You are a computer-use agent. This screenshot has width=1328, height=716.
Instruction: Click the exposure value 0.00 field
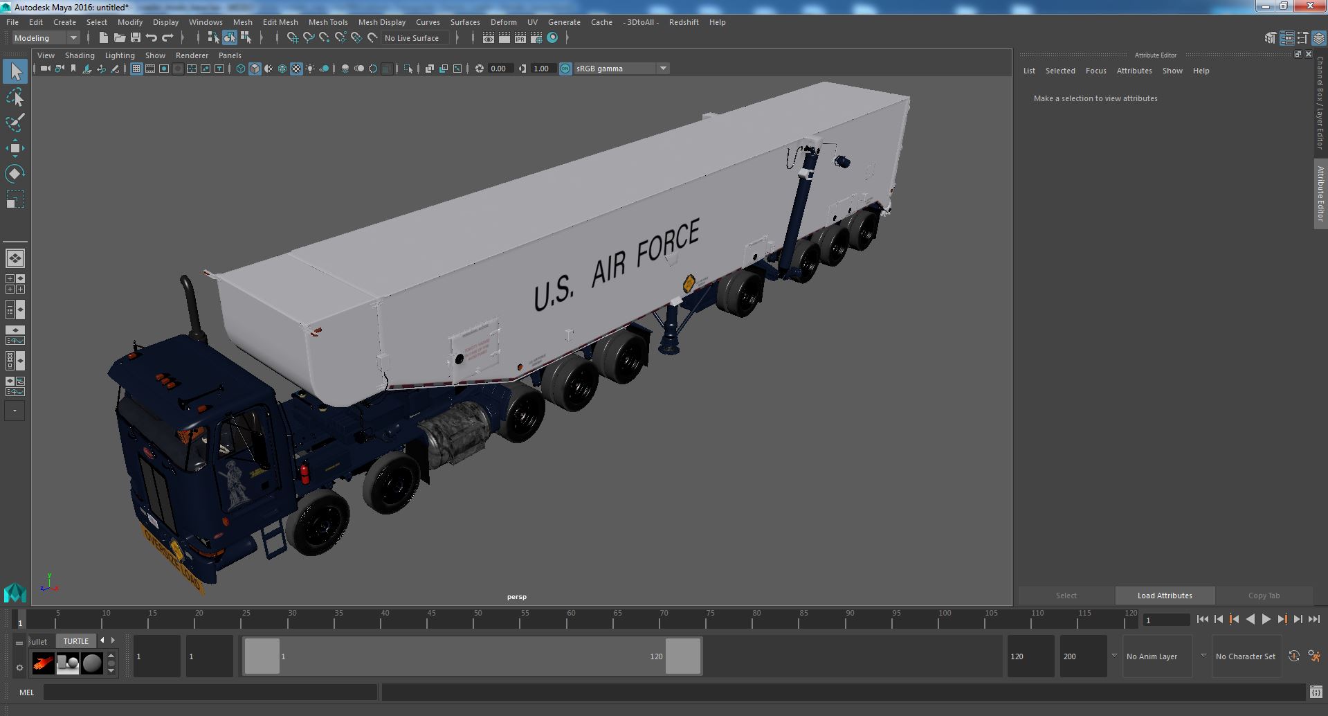tap(500, 69)
